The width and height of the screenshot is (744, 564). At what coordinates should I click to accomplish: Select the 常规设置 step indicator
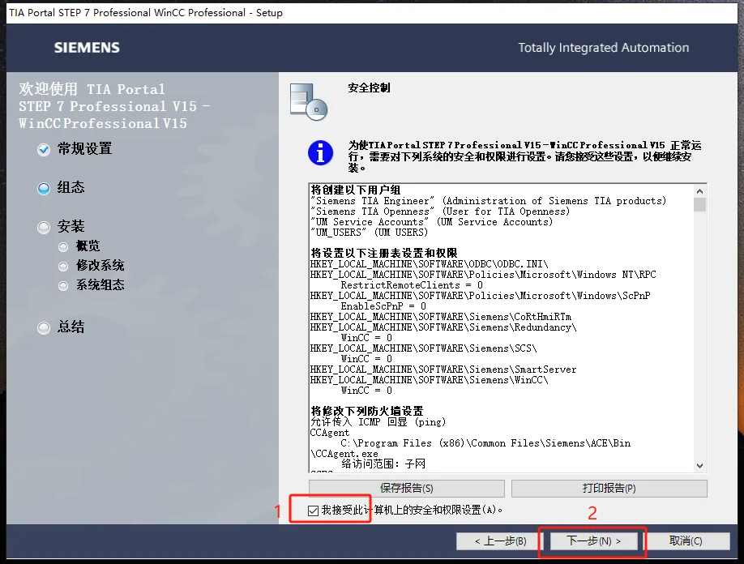[44, 150]
